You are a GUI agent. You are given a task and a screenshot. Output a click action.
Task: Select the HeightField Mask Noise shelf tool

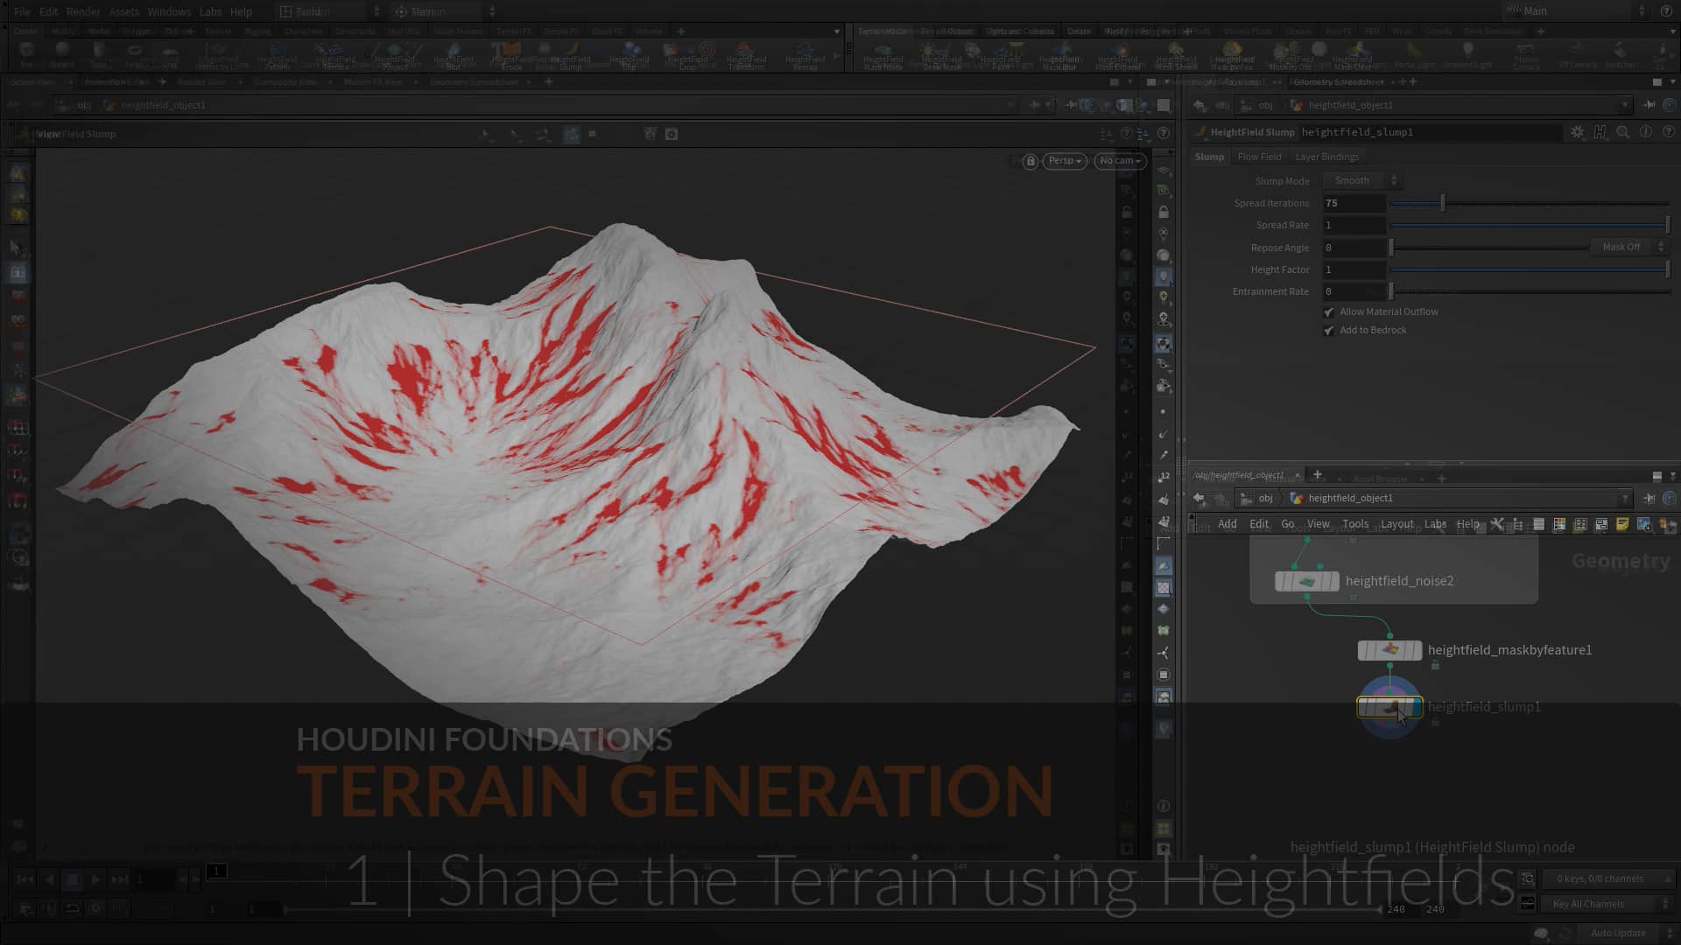tap(882, 54)
